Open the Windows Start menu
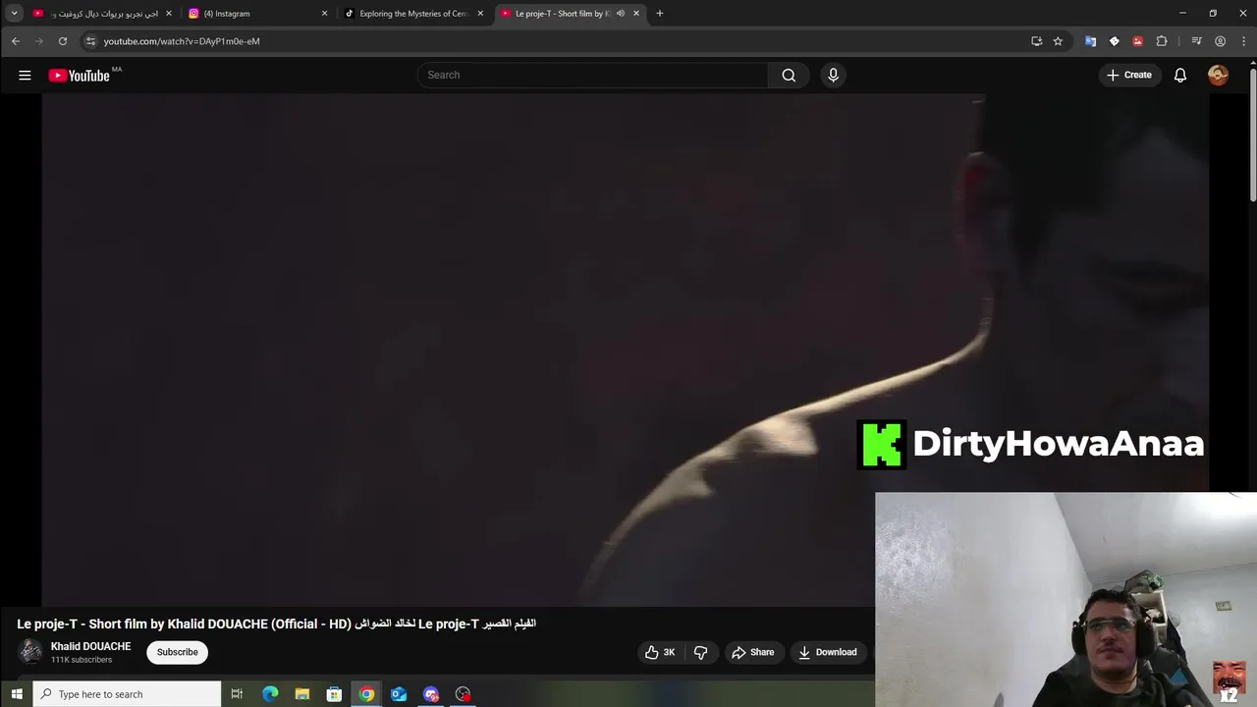Image resolution: width=1257 pixels, height=707 pixels. pyautogui.click(x=16, y=694)
